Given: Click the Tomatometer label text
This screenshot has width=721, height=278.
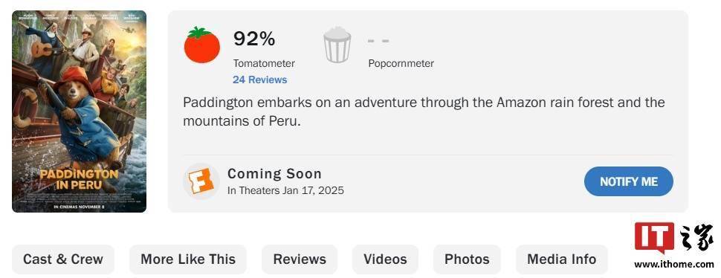Looking at the screenshot, I should coord(264,63).
